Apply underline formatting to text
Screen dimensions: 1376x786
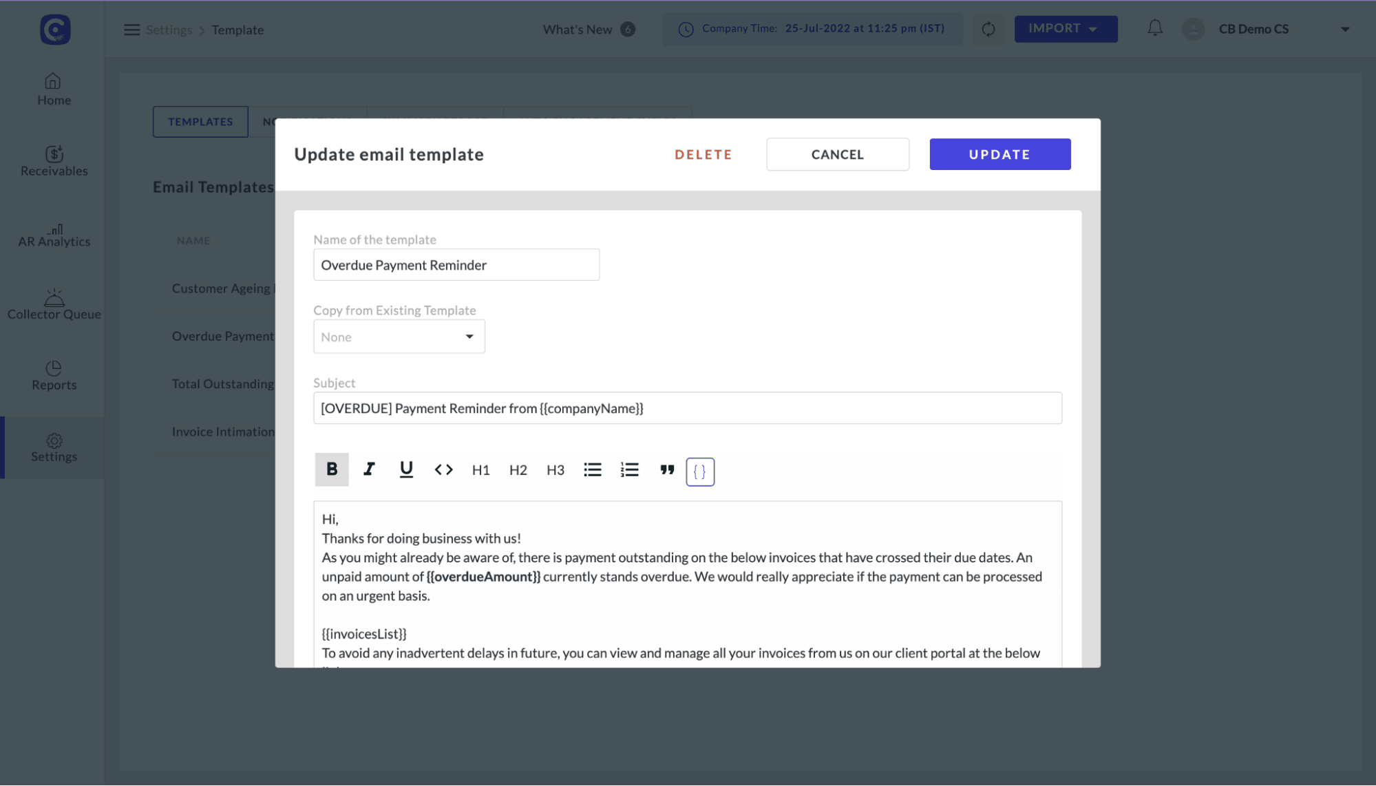(x=406, y=469)
